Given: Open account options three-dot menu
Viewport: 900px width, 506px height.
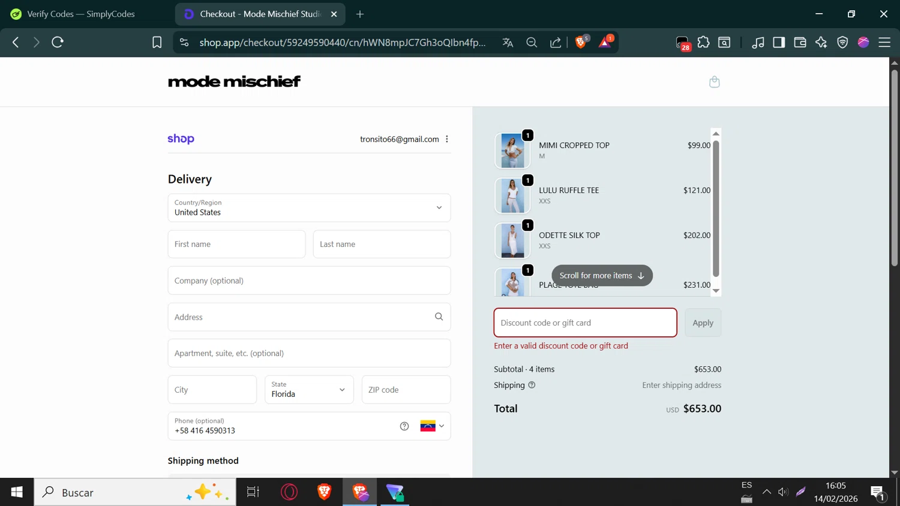Looking at the screenshot, I should point(447,139).
